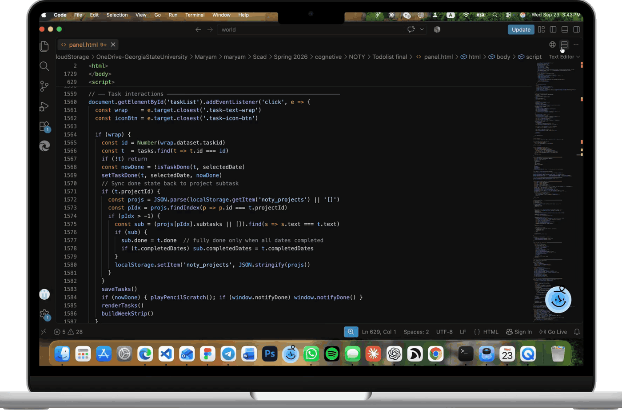Open errors and warnings count 5 / 28
622x410 pixels.
pos(68,332)
